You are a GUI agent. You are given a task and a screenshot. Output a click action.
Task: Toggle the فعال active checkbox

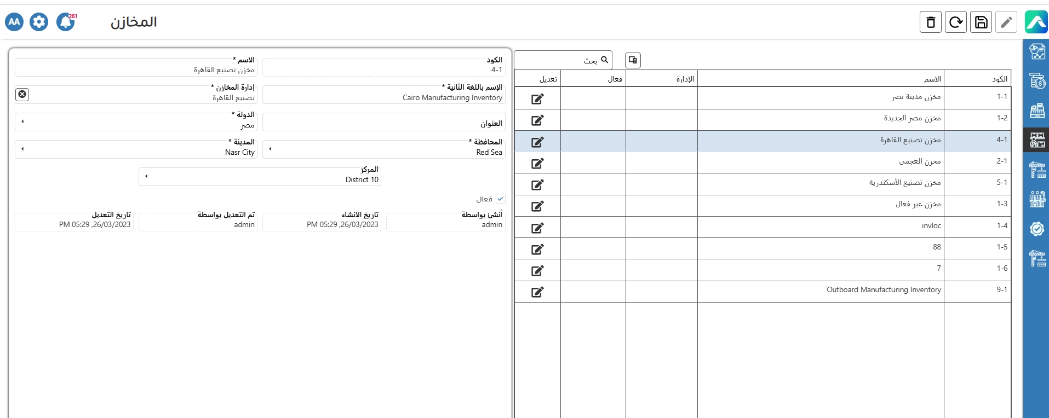pos(501,199)
